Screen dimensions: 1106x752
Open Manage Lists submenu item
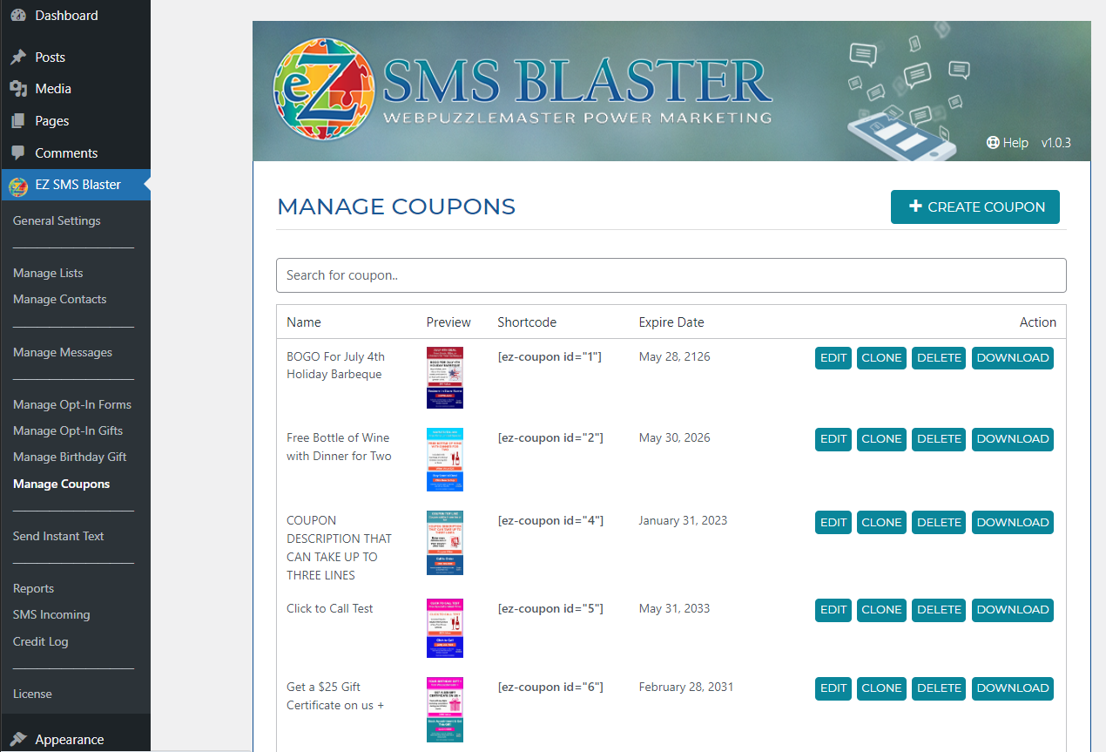48,274
